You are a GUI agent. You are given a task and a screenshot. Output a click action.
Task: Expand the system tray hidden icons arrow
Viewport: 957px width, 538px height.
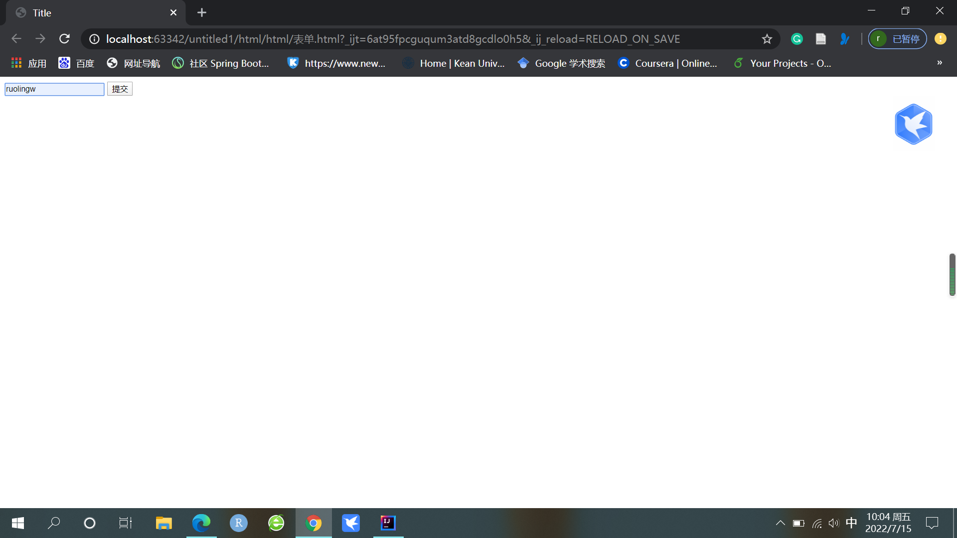780,523
